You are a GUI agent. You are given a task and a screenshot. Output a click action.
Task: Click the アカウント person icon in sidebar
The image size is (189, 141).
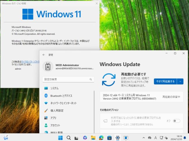(x=46, y=125)
